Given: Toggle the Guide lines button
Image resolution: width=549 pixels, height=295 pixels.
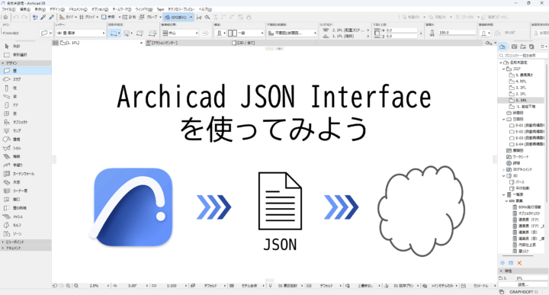Looking at the screenshot, I should 67,17.
